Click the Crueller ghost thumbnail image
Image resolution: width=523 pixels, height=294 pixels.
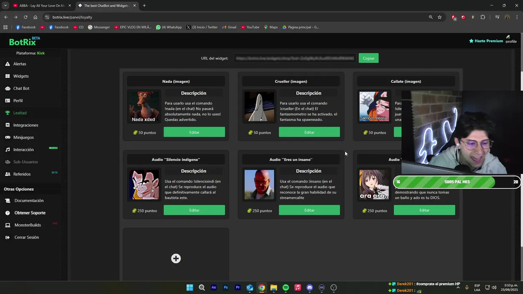coord(259,107)
